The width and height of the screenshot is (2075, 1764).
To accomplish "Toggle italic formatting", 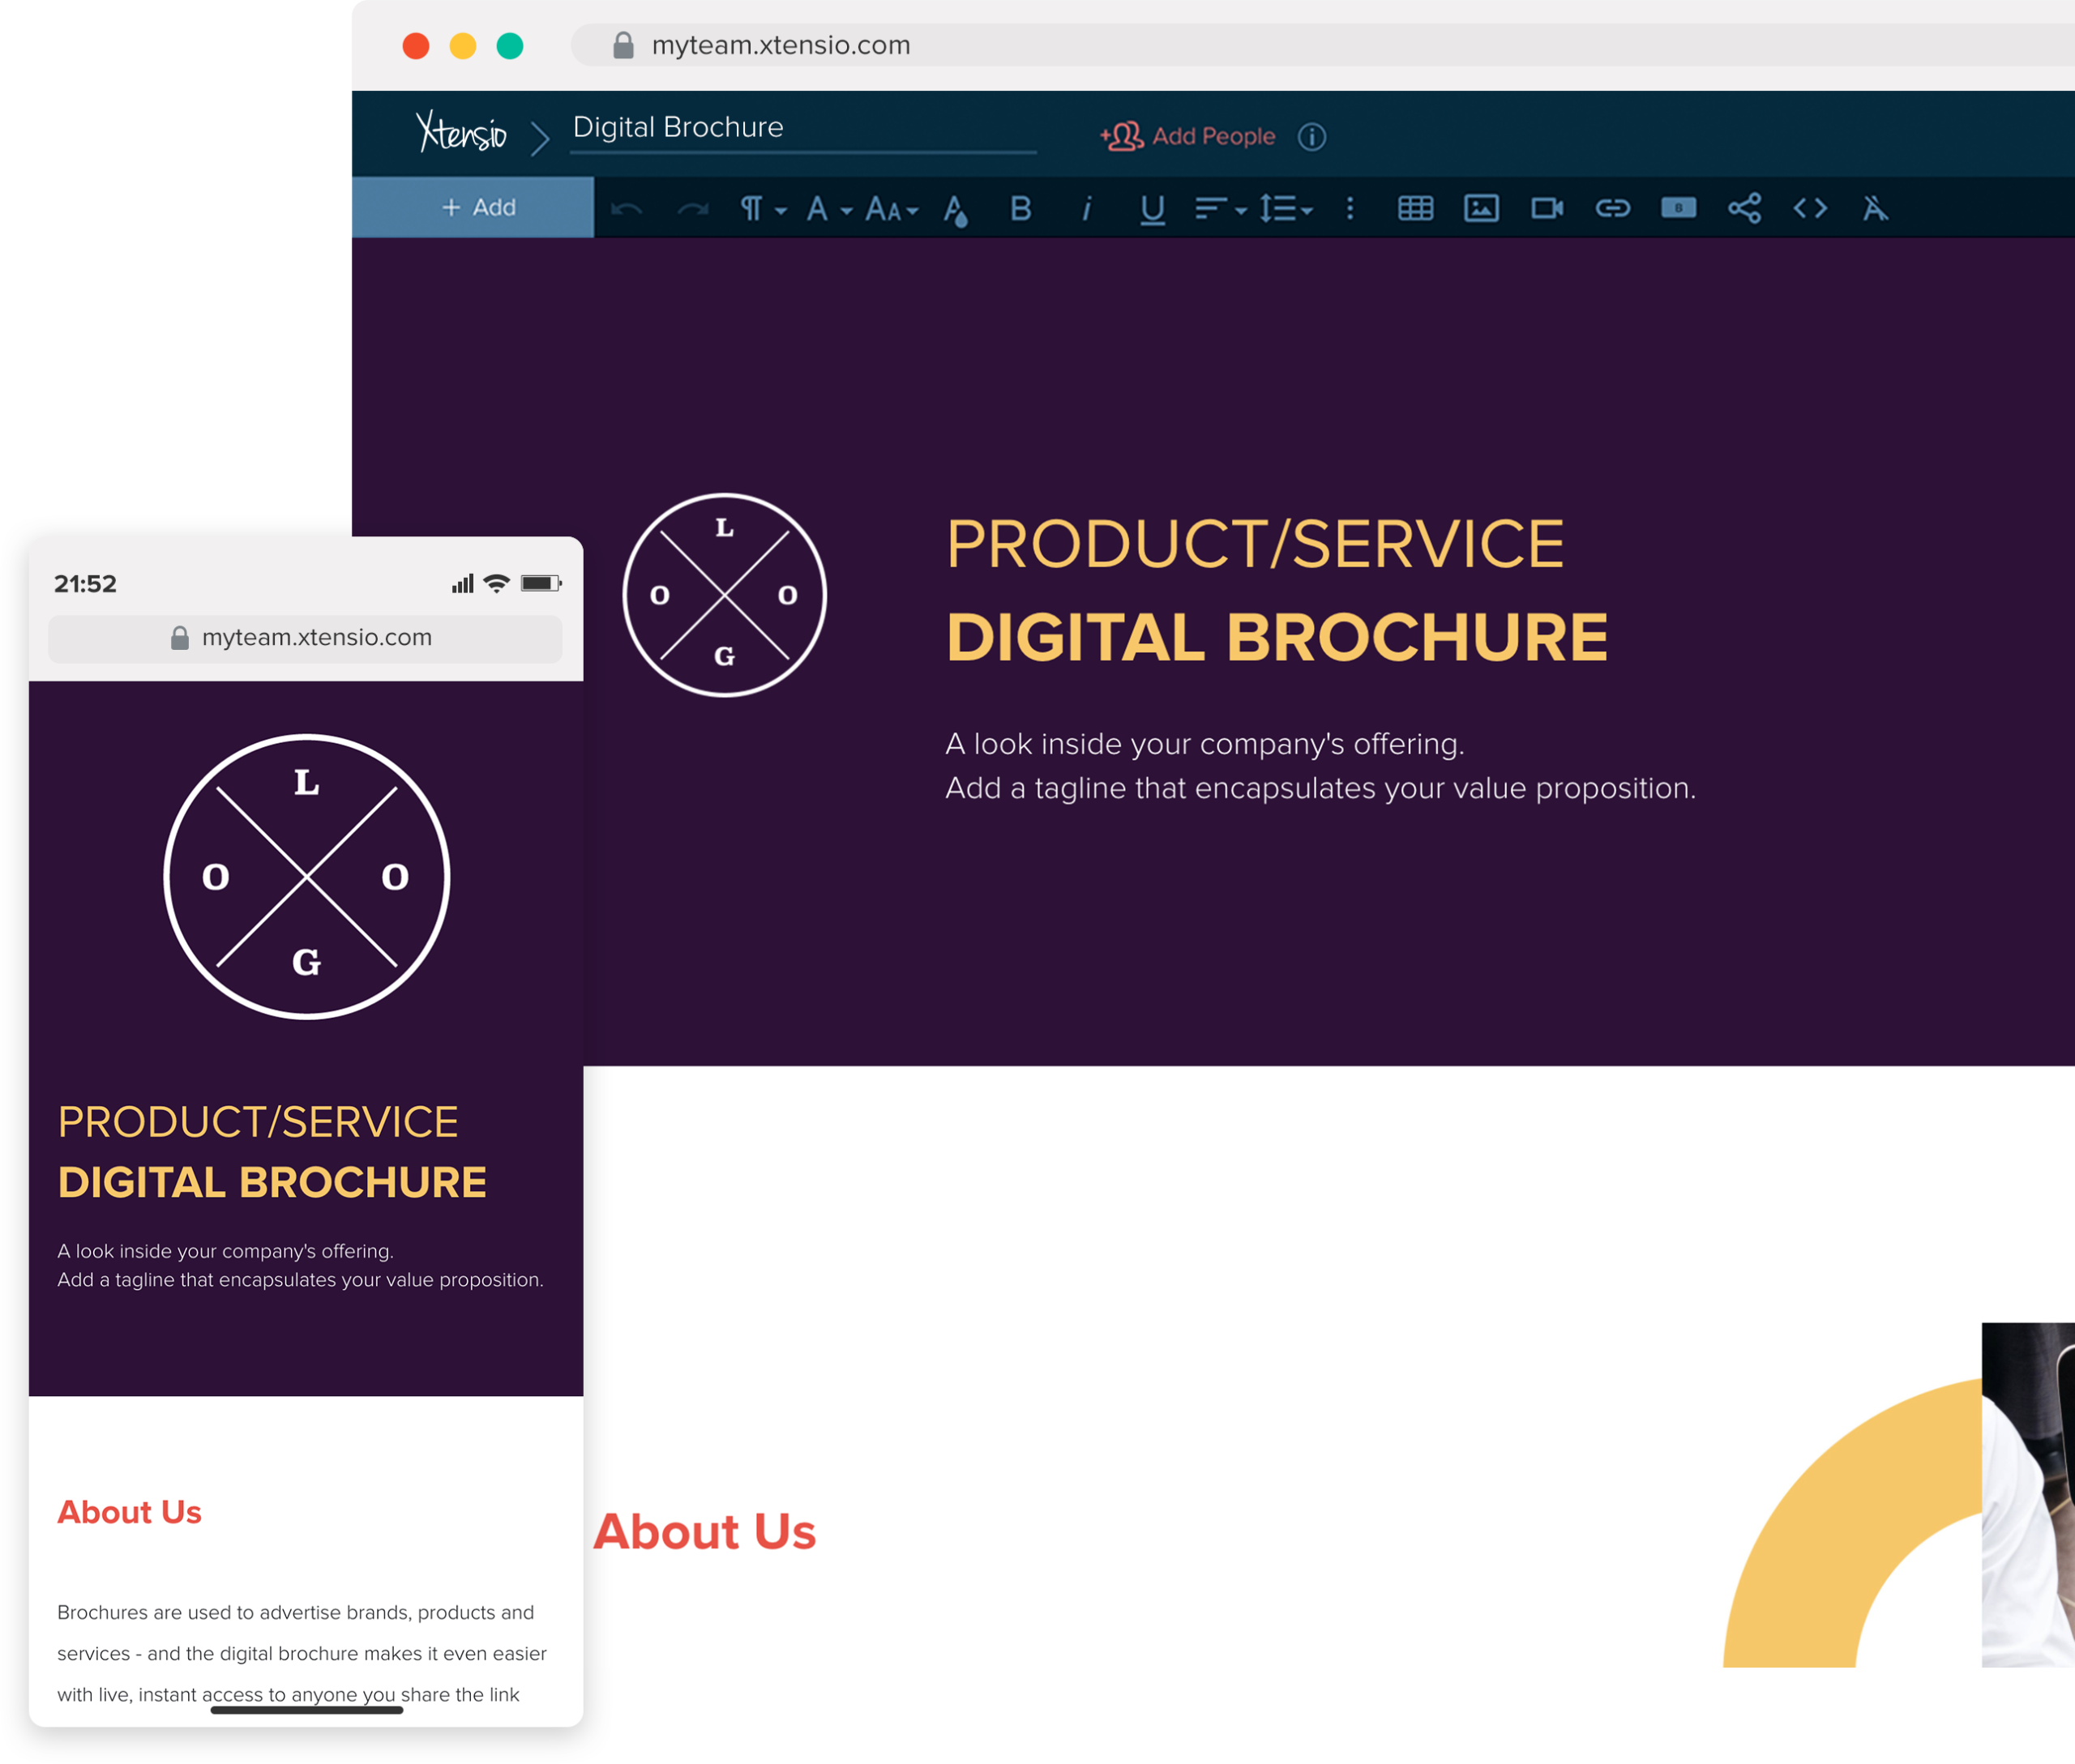I will [x=1088, y=208].
